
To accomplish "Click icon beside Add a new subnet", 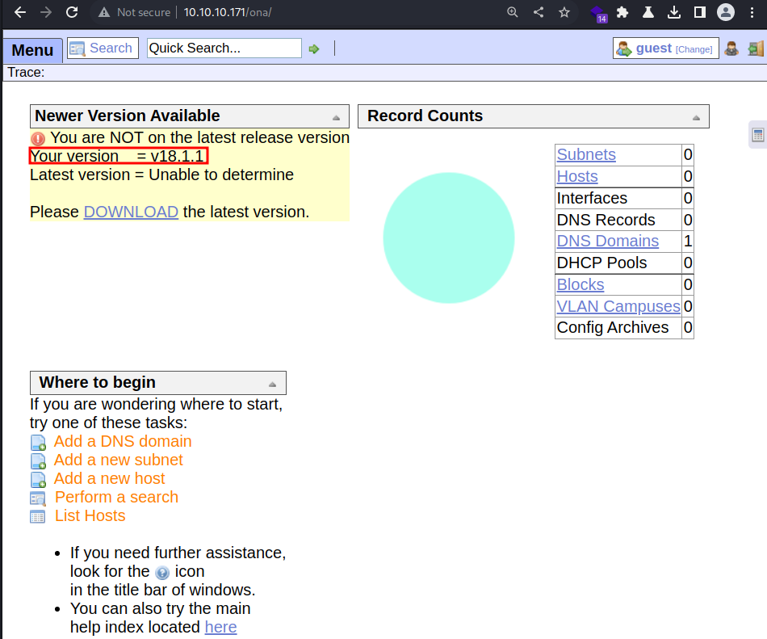I will coord(39,461).
